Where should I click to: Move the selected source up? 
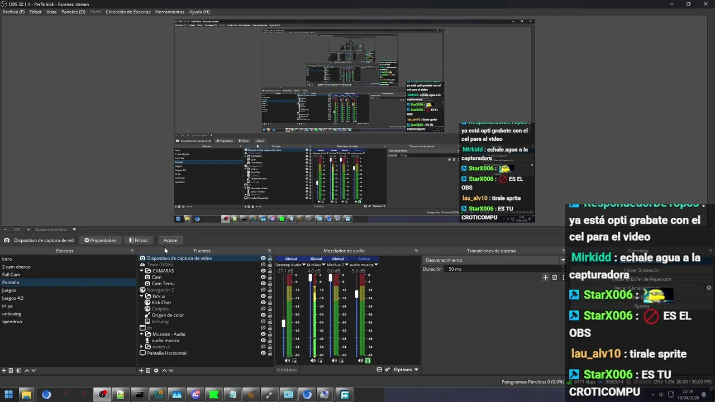pyautogui.click(x=164, y=370)
